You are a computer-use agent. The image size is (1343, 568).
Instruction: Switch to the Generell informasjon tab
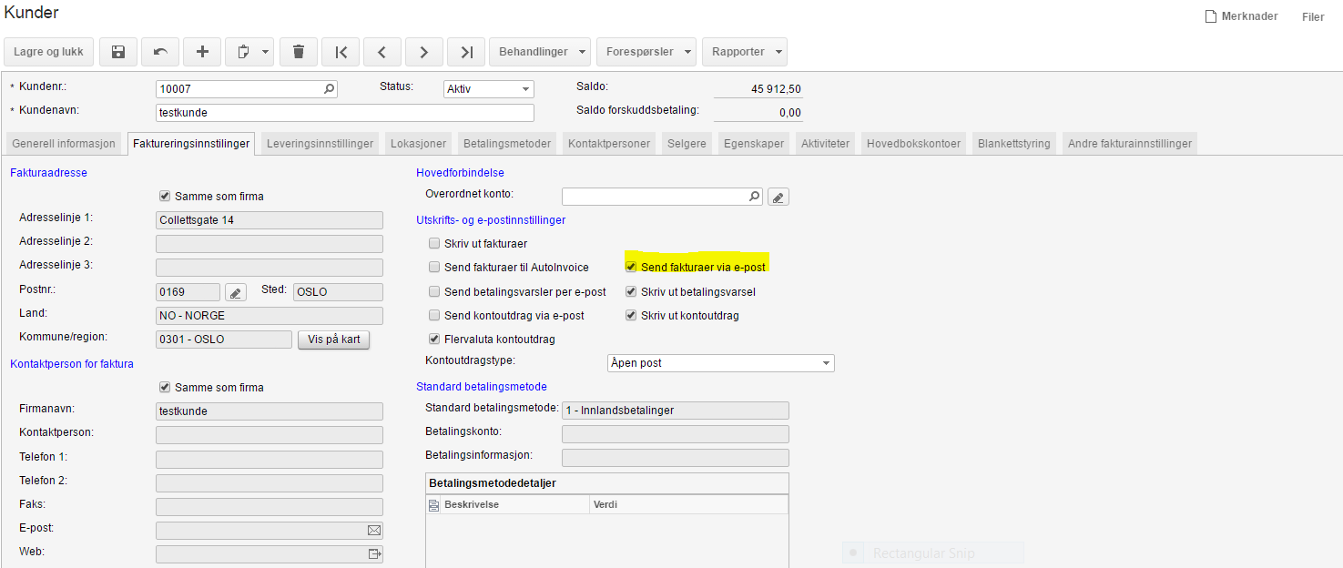[64, 144]
